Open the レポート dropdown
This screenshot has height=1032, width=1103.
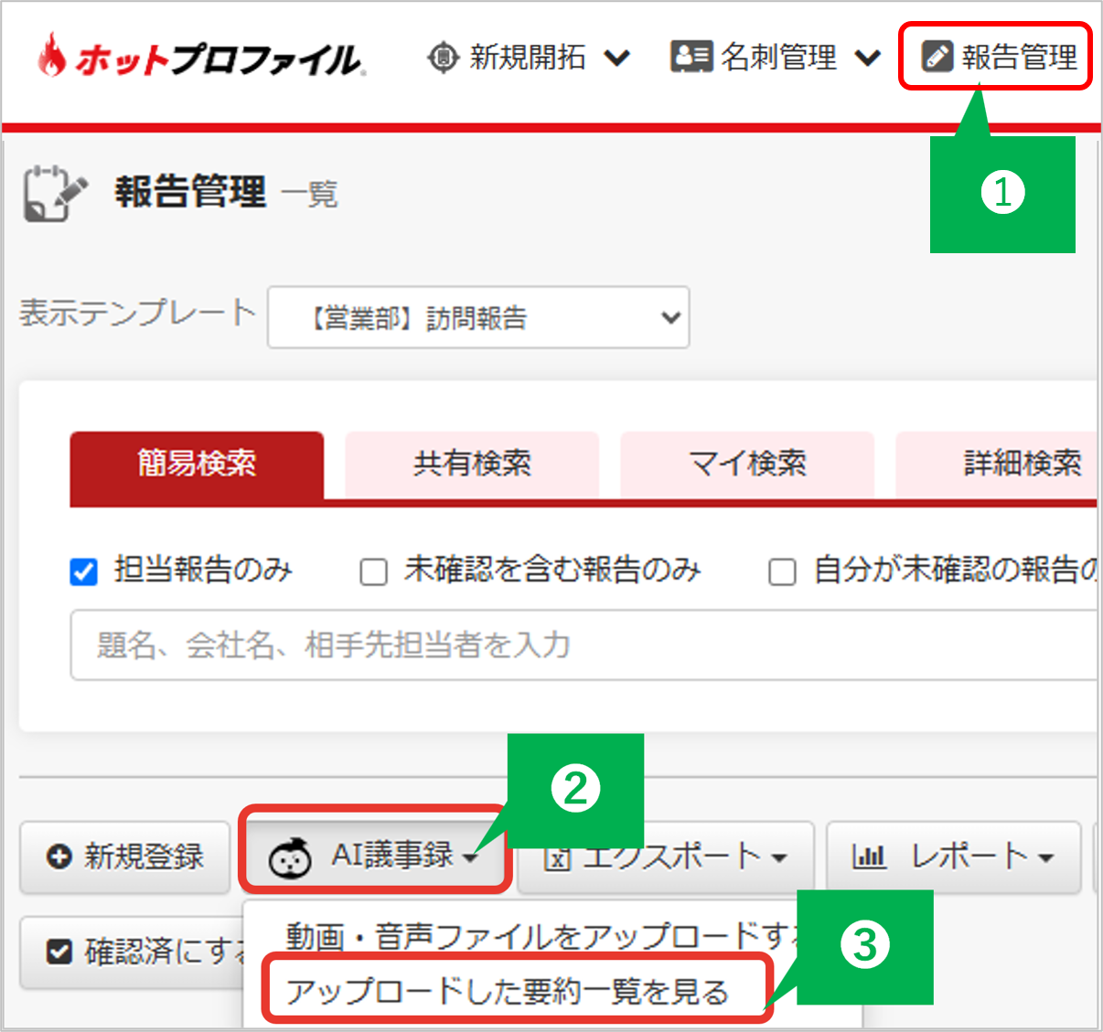[954, 857]
